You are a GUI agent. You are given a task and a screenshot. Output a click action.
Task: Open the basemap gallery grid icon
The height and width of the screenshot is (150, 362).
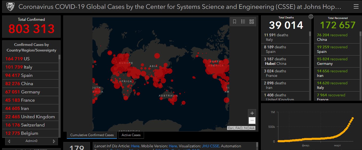tap(251, 22)
